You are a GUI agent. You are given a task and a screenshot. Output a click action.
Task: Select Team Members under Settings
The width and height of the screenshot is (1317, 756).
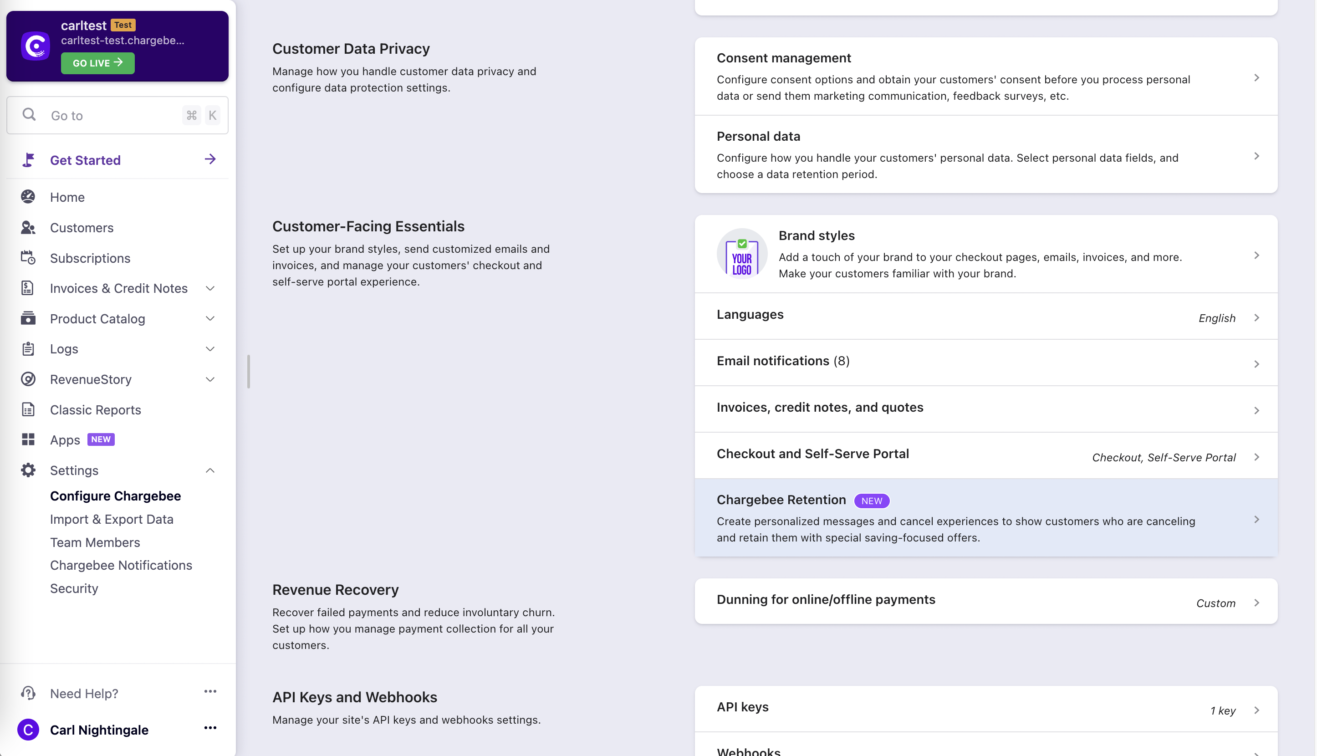coord(95,542)
